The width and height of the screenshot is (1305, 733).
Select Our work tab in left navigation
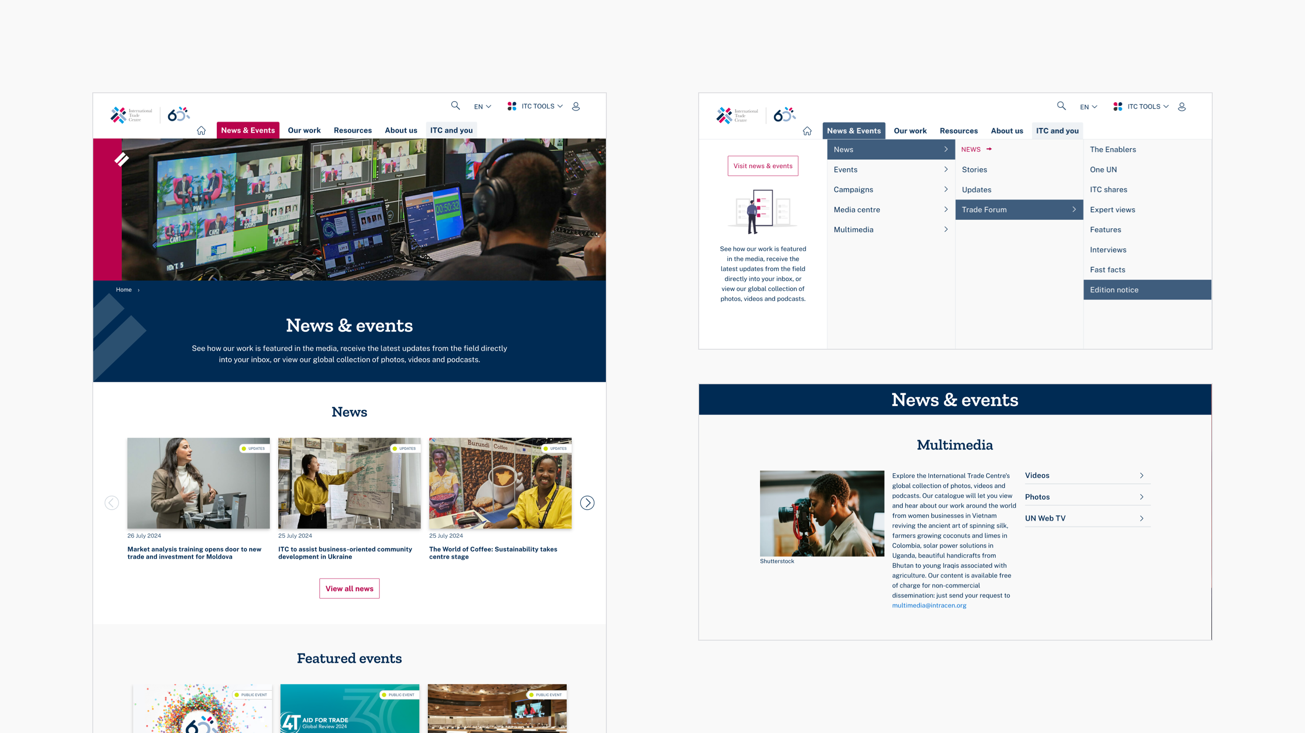[304, 130]
